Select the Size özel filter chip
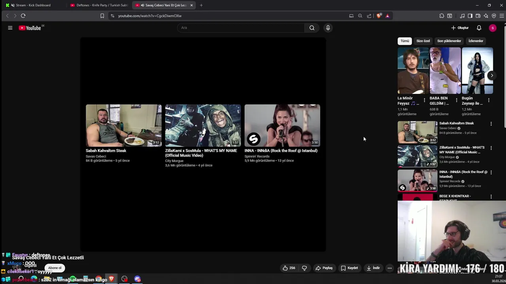506x284 pixels. tap(423, 41)
